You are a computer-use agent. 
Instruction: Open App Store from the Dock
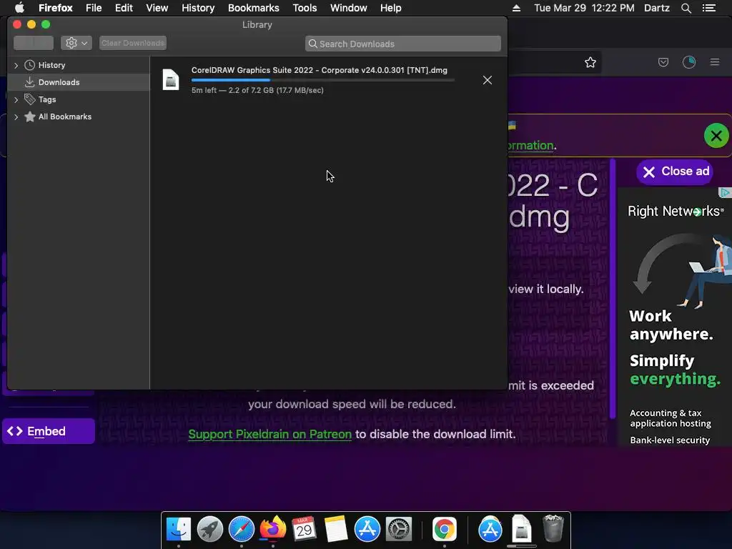click(367, 529)
